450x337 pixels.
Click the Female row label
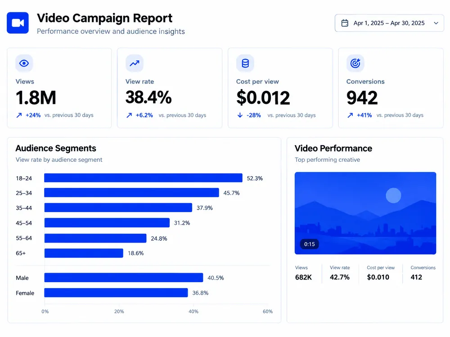pyautogui.click(x=25, y=293)
